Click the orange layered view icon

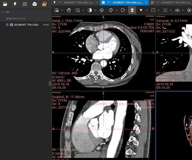click(x=44, y=4)
